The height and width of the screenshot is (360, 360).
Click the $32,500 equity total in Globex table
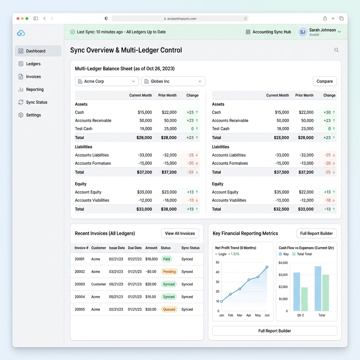pyautogui.click(x=281, y=209)
